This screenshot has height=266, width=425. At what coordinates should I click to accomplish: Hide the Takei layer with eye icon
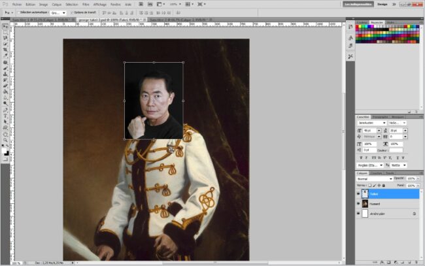coord(358,194)
